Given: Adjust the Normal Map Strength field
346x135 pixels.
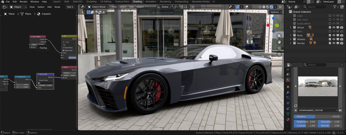Looking at the screenshot, I should (x=45, y=85).
